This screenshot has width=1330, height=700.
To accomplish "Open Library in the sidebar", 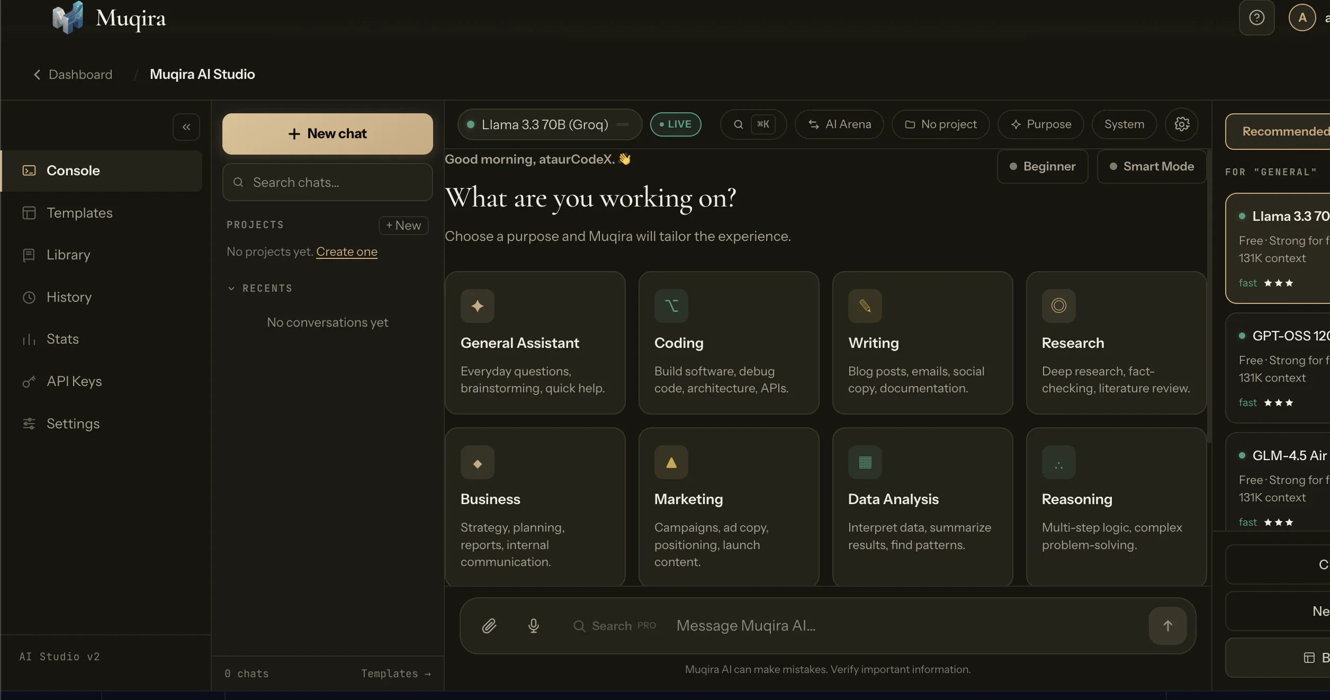I will click(x=102, y=255).
